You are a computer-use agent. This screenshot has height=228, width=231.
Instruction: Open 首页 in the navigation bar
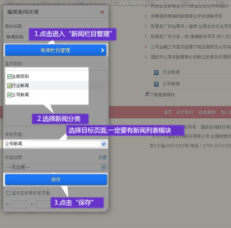(168, 112)
